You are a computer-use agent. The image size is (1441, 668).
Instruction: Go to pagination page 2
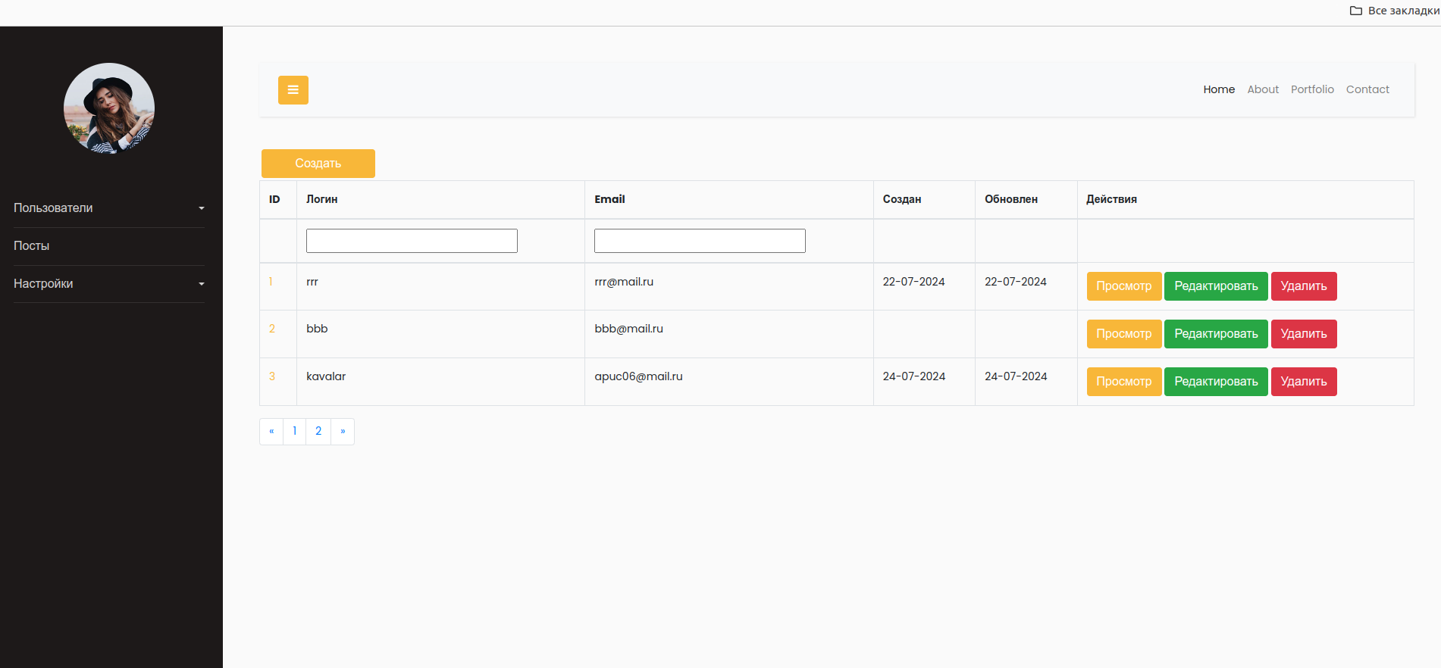click(x=318, y=431)
